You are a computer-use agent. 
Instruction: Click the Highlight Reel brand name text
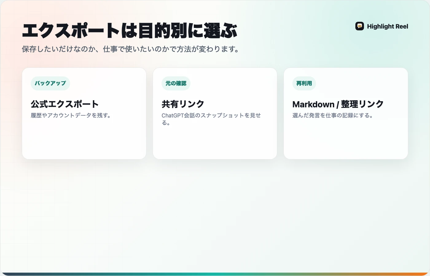coord(388,26)
